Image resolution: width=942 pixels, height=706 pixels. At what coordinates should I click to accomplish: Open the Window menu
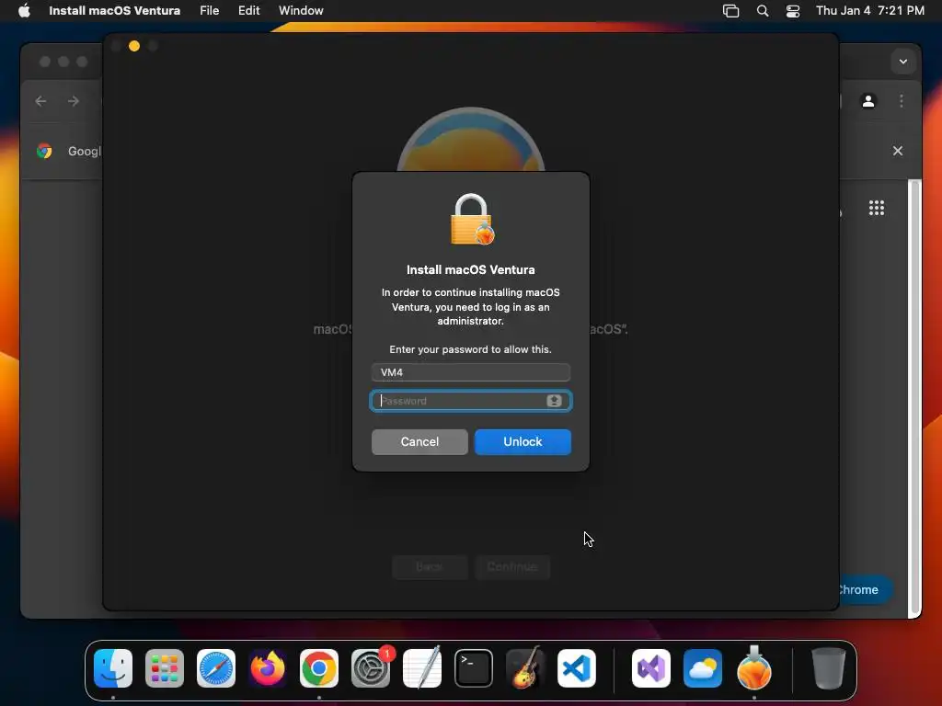[301, 10]
